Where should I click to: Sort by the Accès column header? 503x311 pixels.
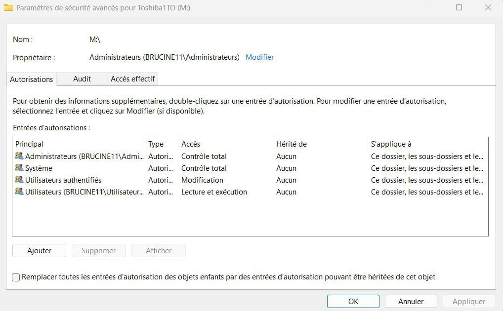225,144
